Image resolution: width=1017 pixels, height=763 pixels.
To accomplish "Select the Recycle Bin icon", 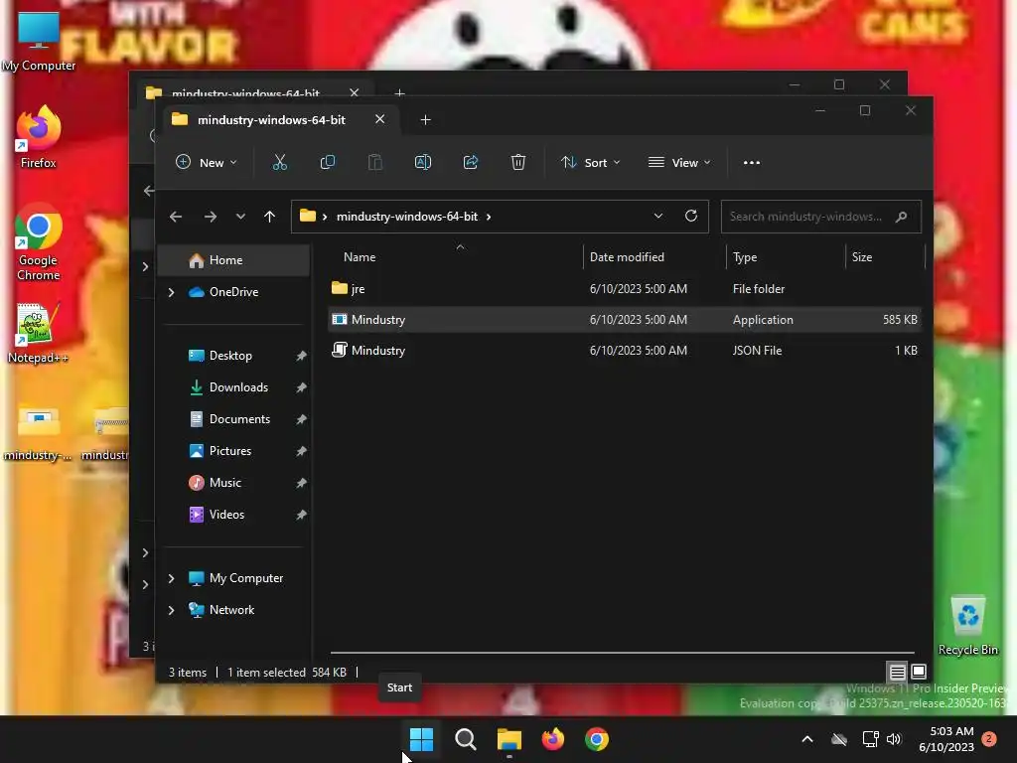I will [x=967, y=626].
